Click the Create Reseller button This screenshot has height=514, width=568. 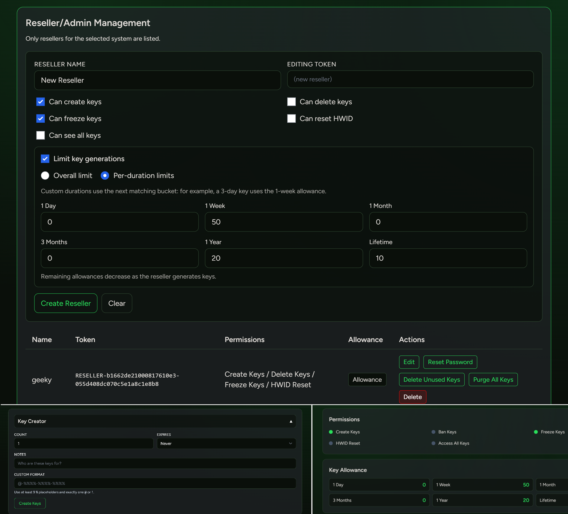66,303
